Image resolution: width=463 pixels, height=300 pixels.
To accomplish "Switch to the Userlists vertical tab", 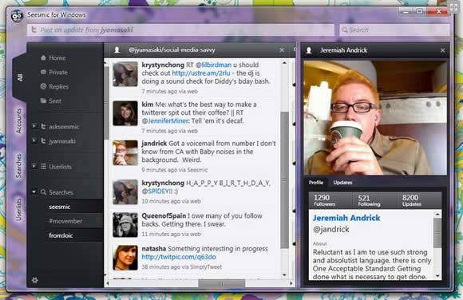I will [x=18, y=210].
